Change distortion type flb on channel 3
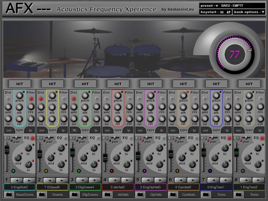 coord(75,130)
